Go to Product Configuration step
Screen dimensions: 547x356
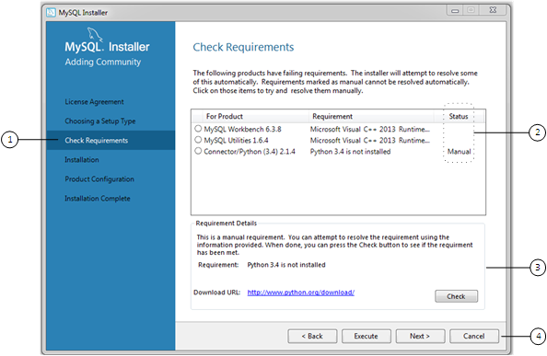pyautogui.click(x=99, y=179)
